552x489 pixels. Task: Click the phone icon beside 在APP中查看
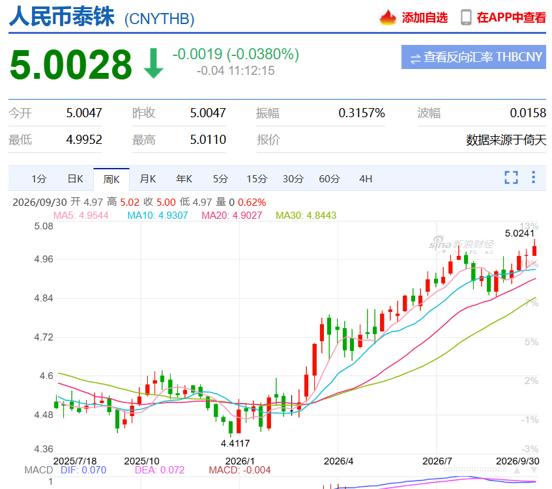coord(466,17)
